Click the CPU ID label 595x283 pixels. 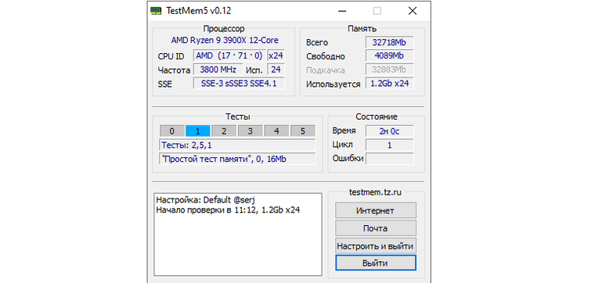pyautogui.click(x=171, y=56)
